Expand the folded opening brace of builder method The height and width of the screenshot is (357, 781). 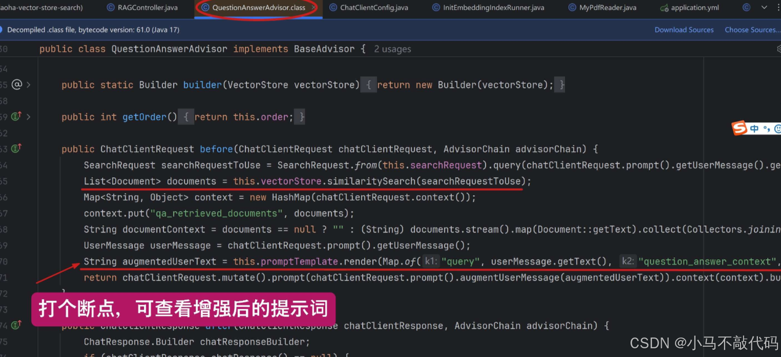click(x=368, y=85)
